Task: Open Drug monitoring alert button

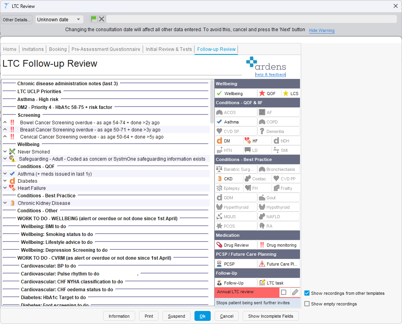Action: (x=279, y=245)
